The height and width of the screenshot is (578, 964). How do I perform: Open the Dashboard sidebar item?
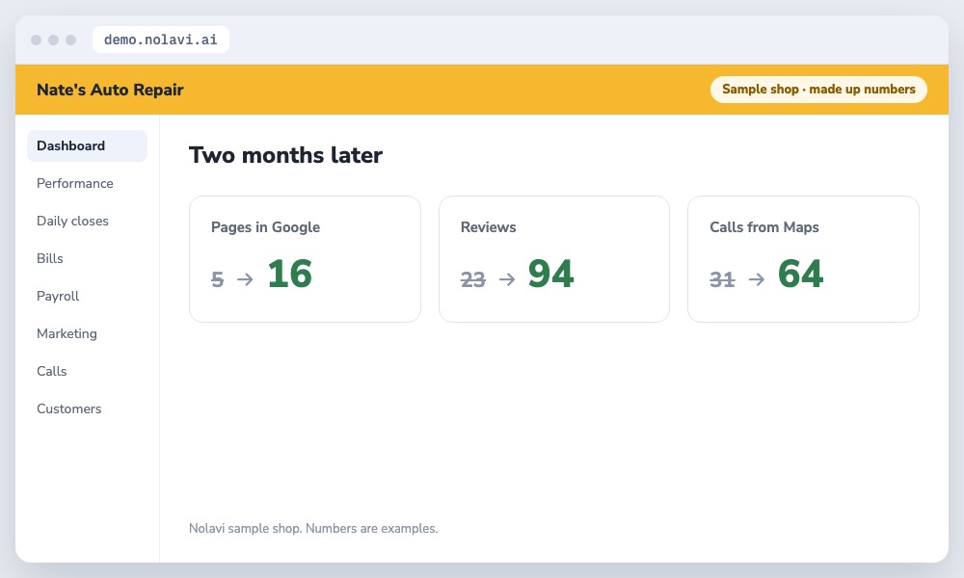point(88,145)
